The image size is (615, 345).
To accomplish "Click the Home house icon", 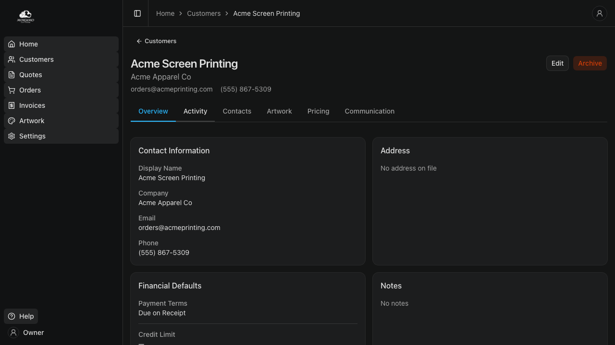I will (x=12, y=44).
